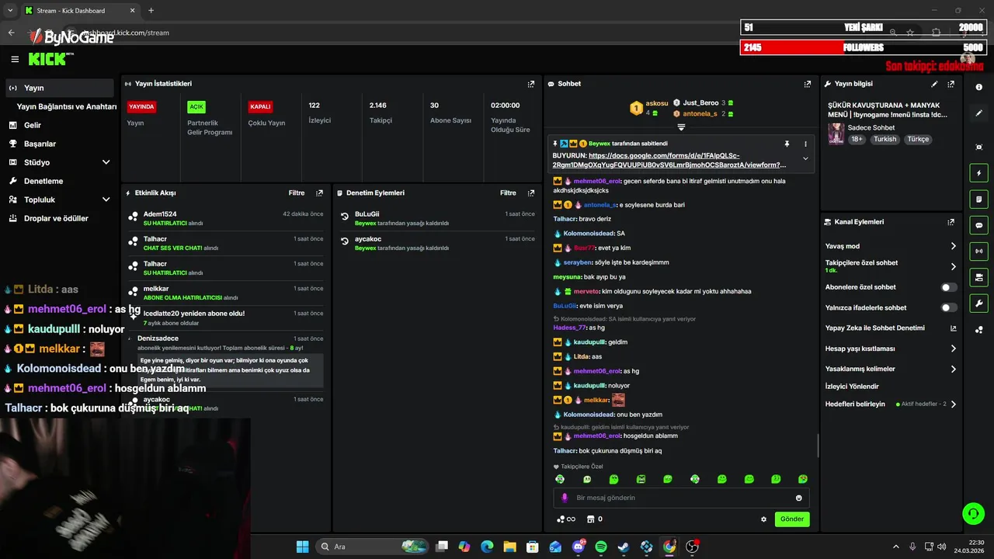Open Steam from the Windows taskbar
994x559 pixels.
624,547
